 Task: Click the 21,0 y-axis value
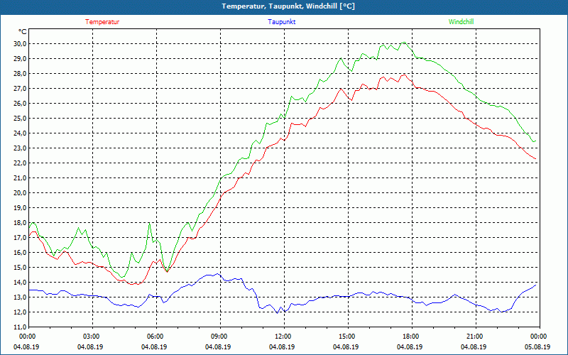[x=21, y=178]
